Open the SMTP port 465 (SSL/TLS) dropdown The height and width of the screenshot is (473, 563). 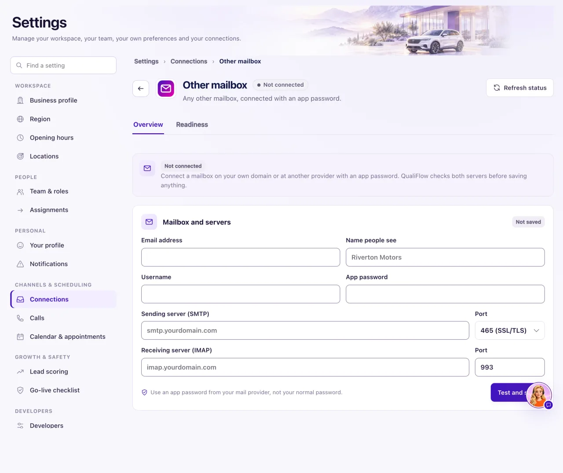tap(510, 330)
